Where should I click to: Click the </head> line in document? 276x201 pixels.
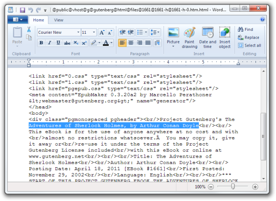click(x=40, y=107)
